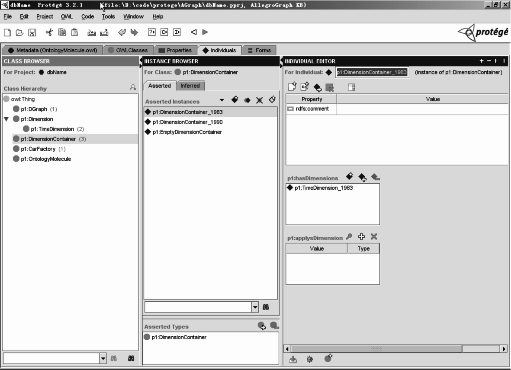This screenshot has width=511, height=370.
Task: Click the Remove resource icon for p1:hasDimensions
Action: (x=375, y=177)
